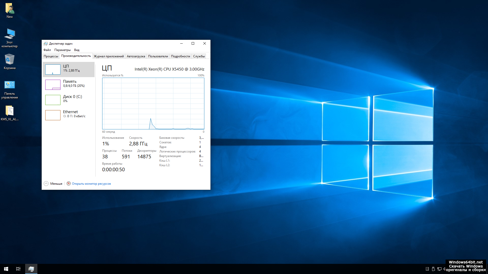Switch to the Службы tab
The height and width of the screenshot is (274, 488).
[x=199, y=56]
